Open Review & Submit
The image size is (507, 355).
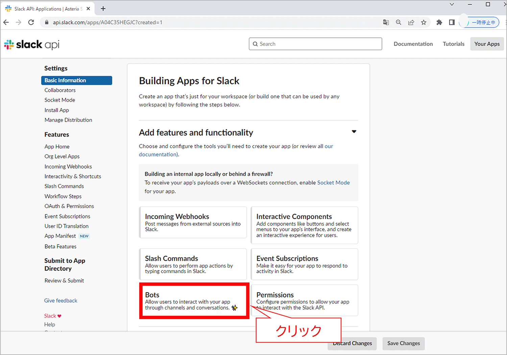[64, 281]
